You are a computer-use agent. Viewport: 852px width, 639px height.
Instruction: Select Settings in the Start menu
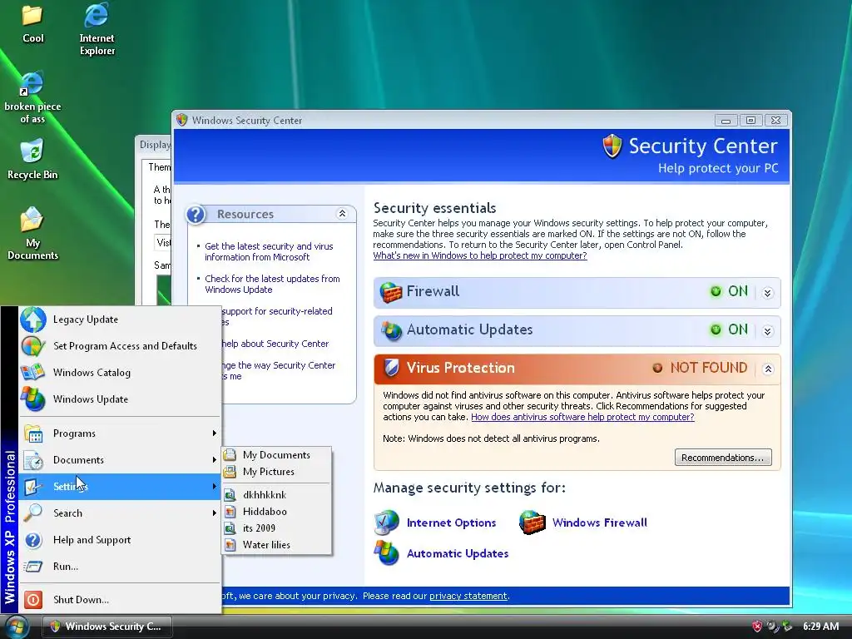(x=121, y=486)
